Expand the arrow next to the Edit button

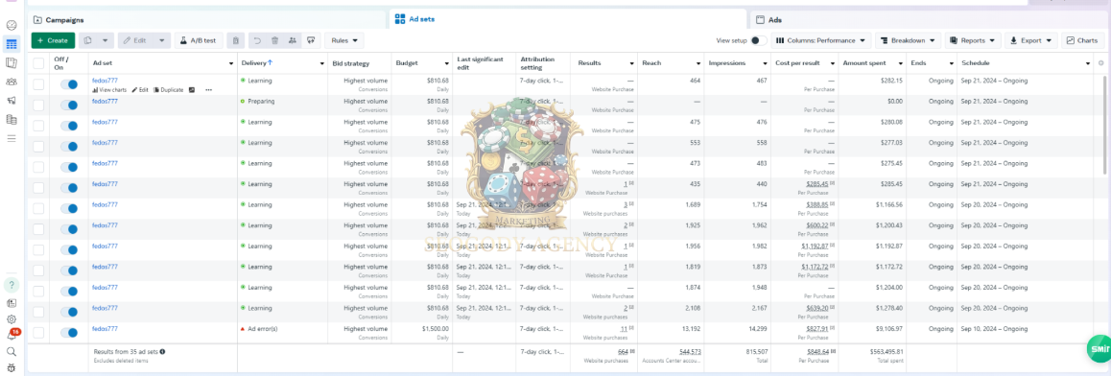point(161,41)
